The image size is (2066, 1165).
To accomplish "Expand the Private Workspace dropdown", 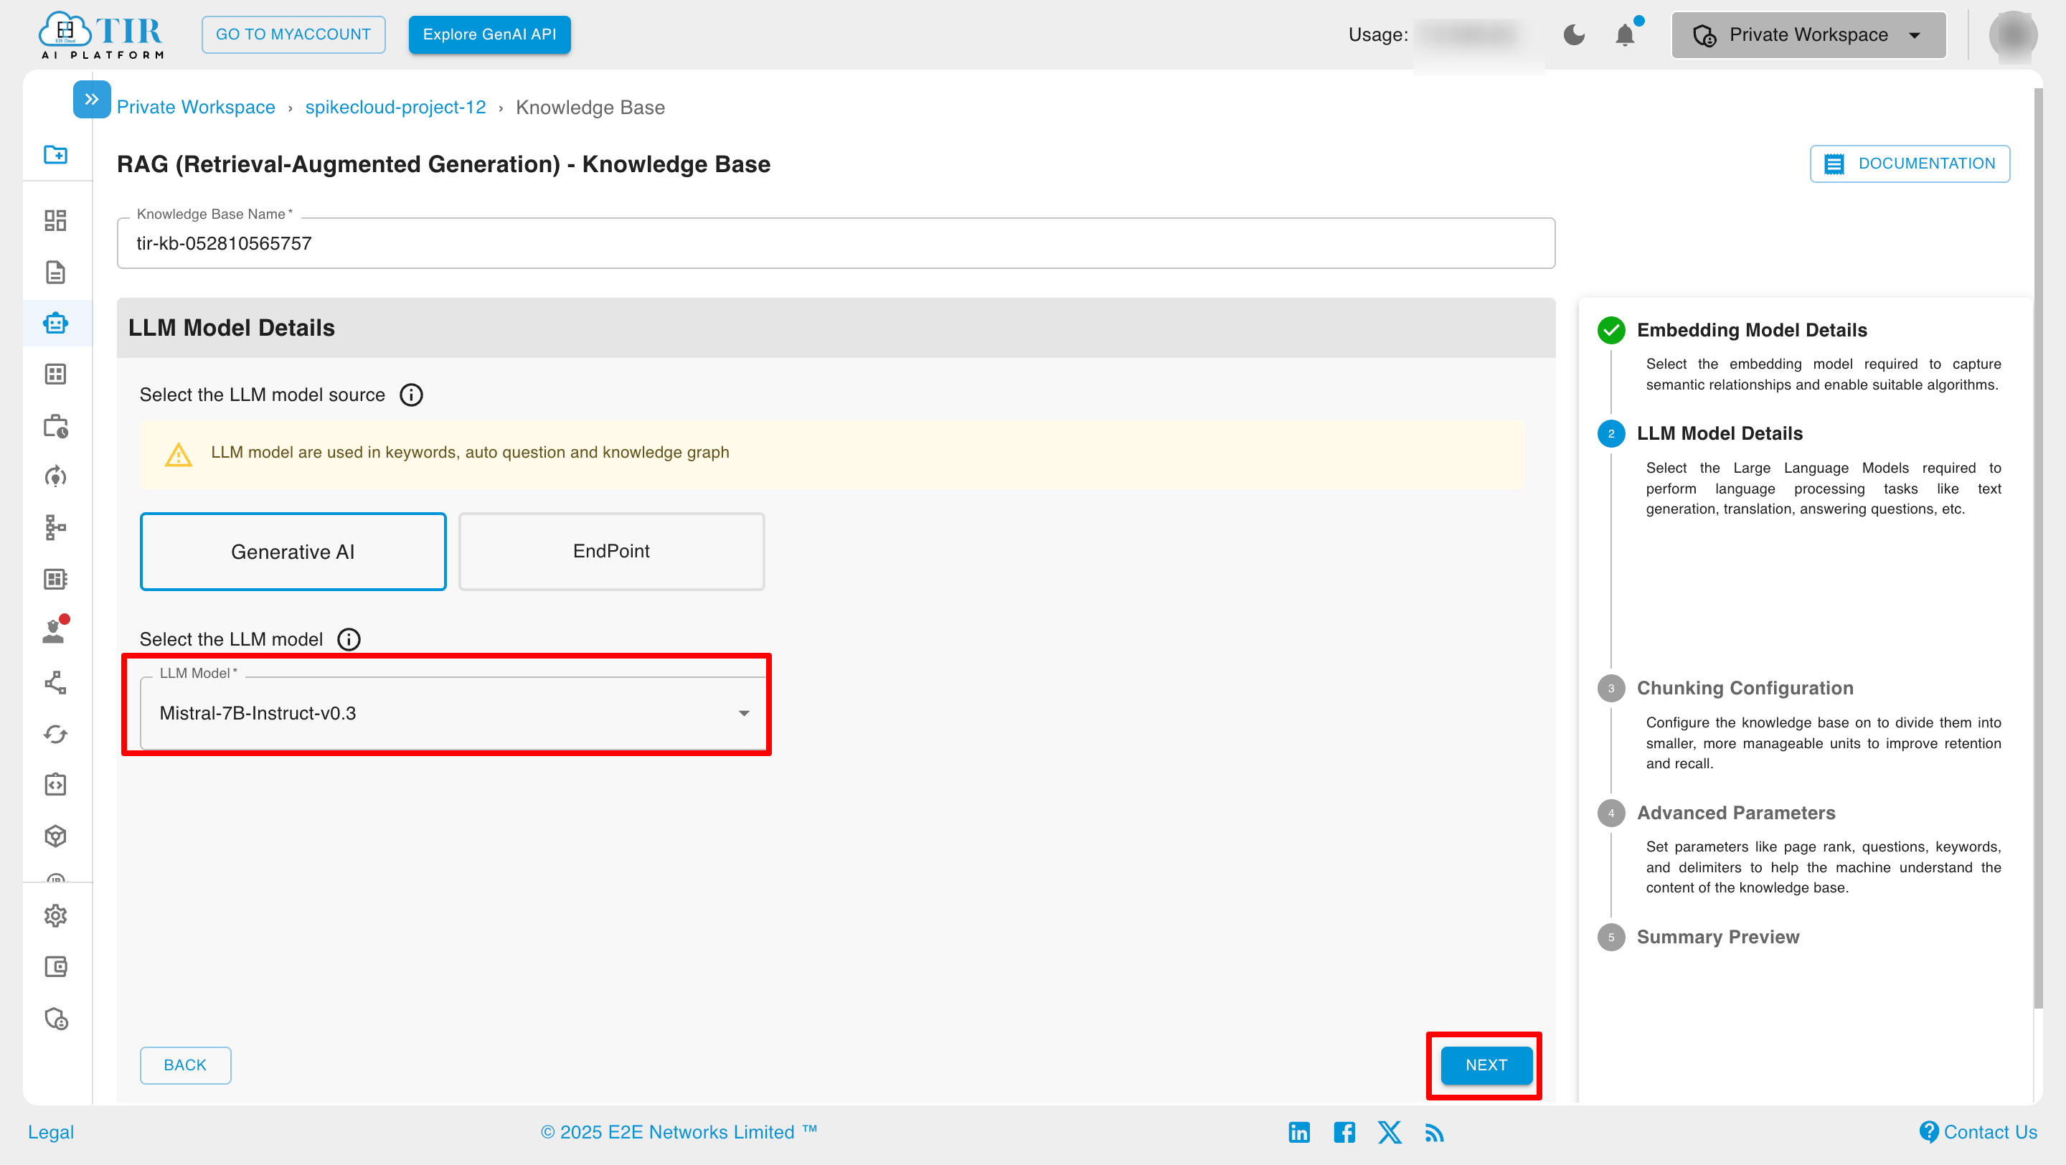I will click(x=1915, y=34).
